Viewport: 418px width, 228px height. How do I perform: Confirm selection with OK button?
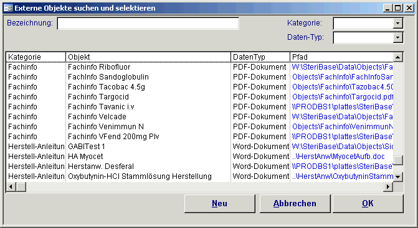368,204
